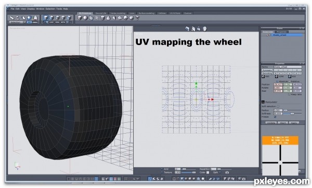Viewport: 312px width, 188px height.
Task: Choose the sphere primitive tool
Action: 85,18
